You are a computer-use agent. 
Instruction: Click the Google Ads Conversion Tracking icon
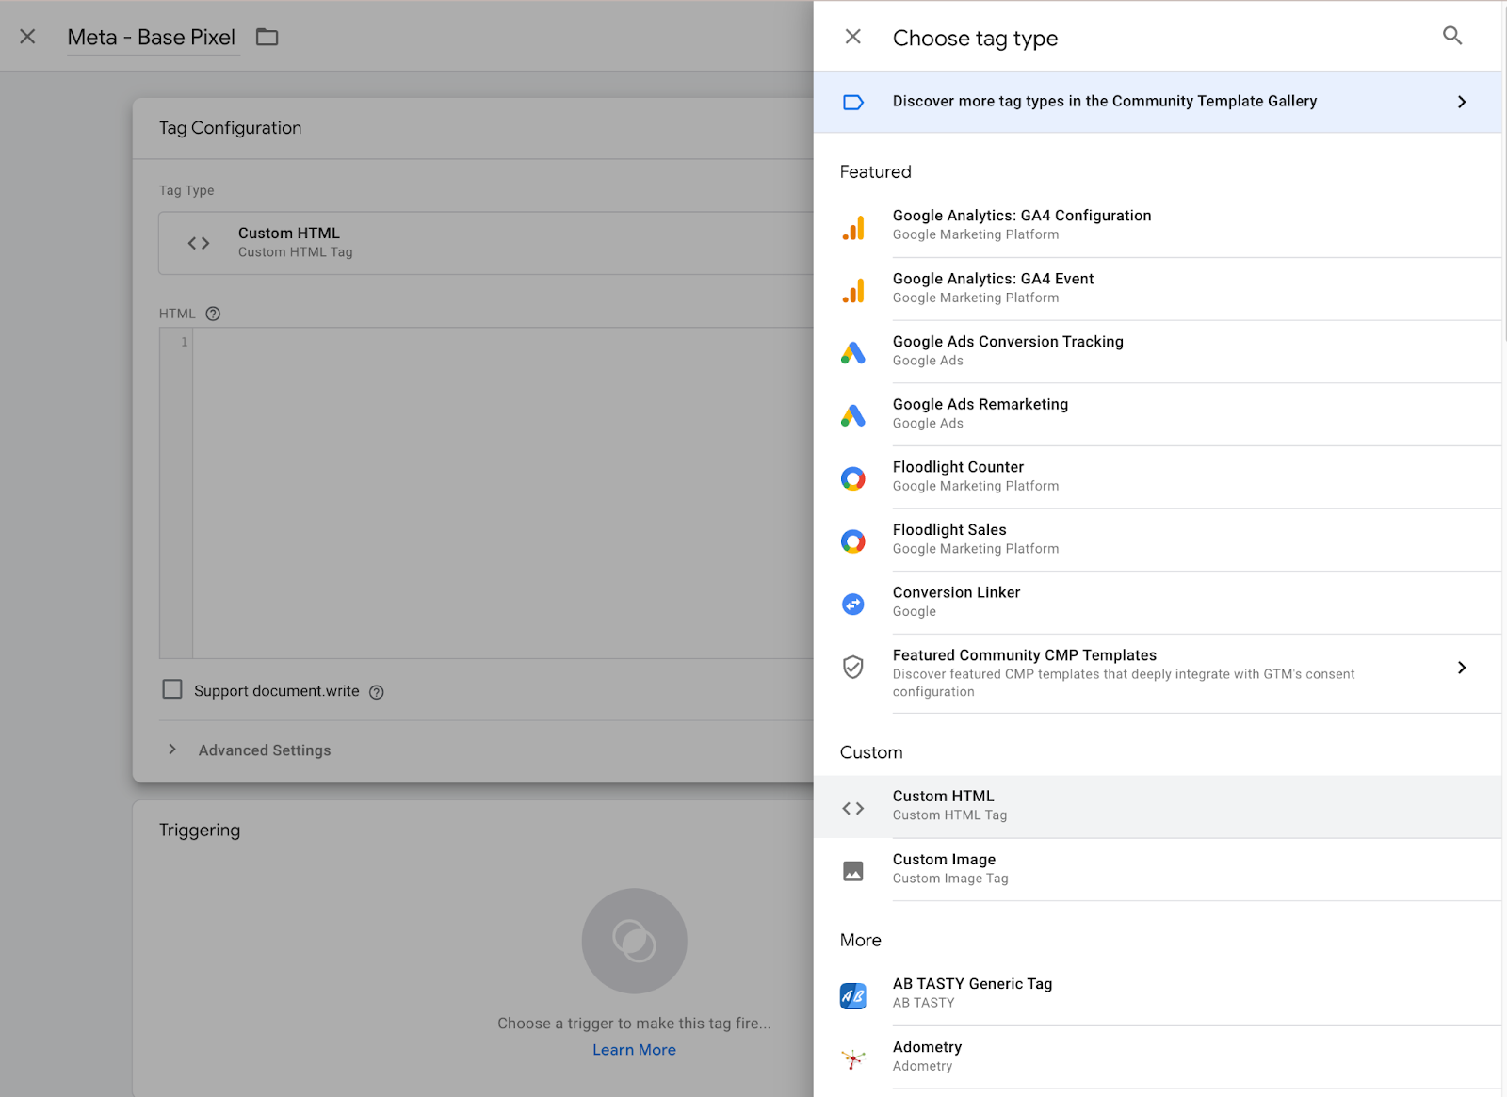[x=853, y=353]
